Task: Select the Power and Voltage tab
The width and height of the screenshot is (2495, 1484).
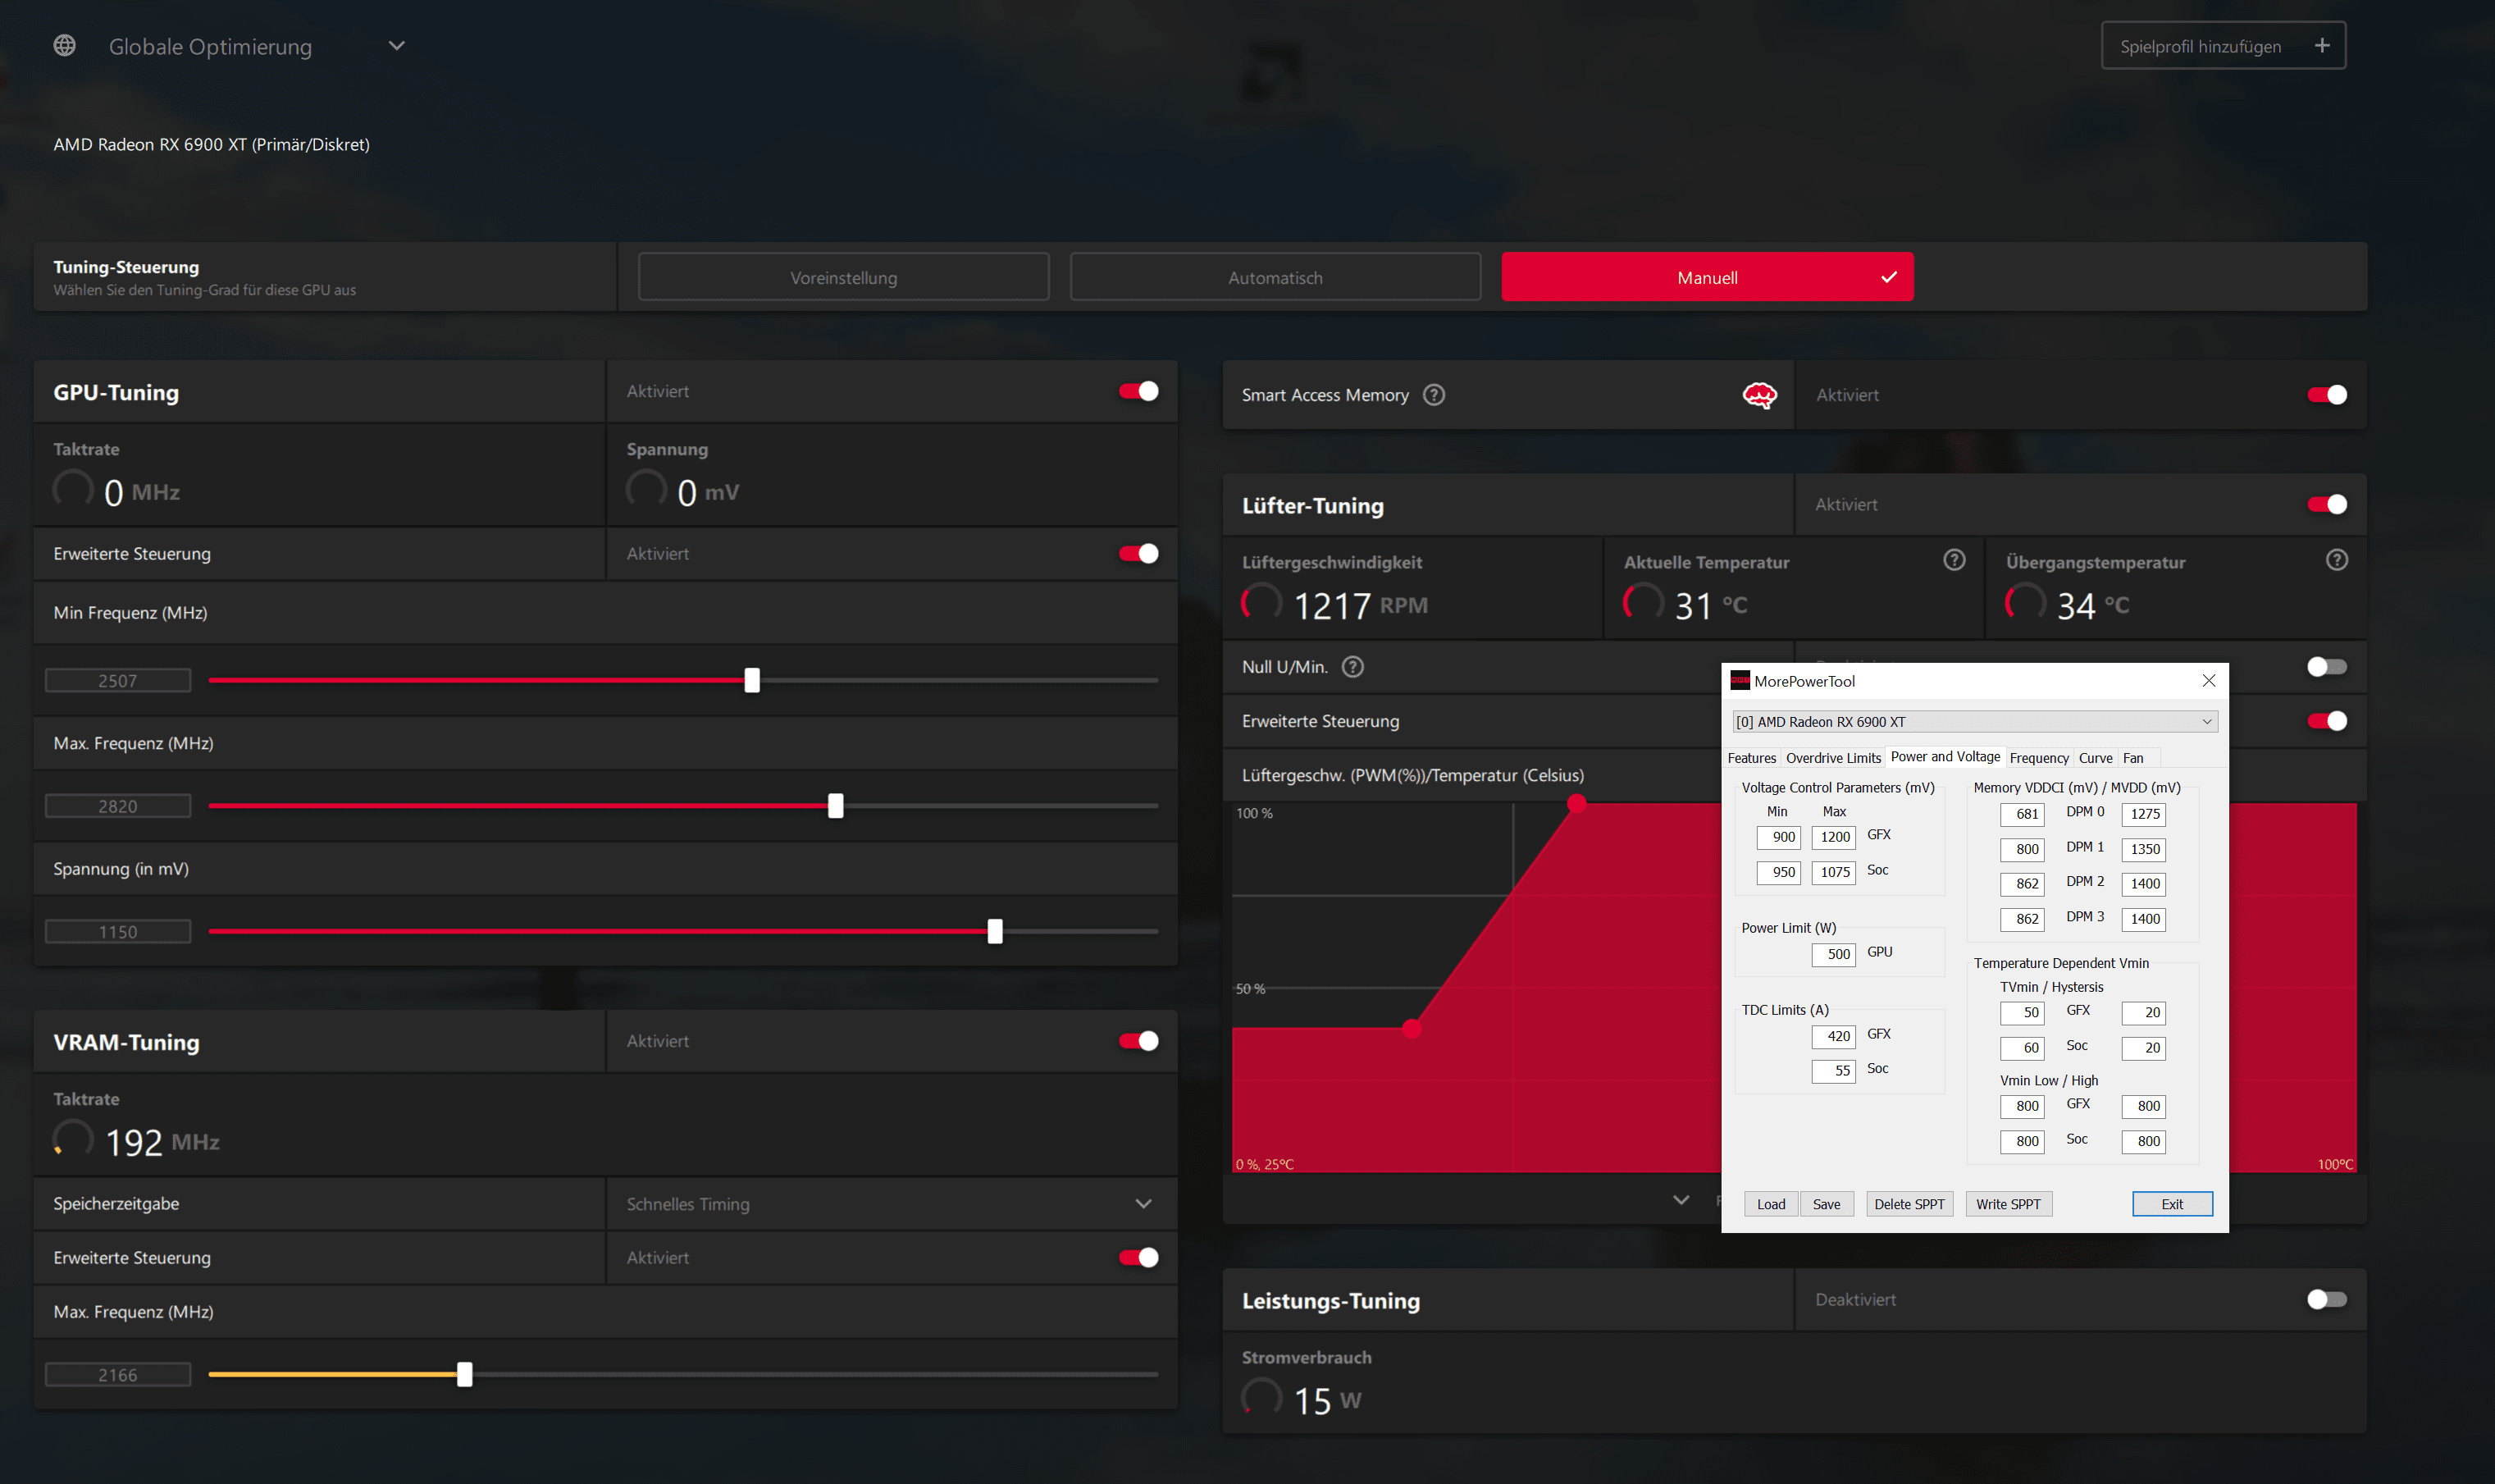Action: click(1945, 757)
